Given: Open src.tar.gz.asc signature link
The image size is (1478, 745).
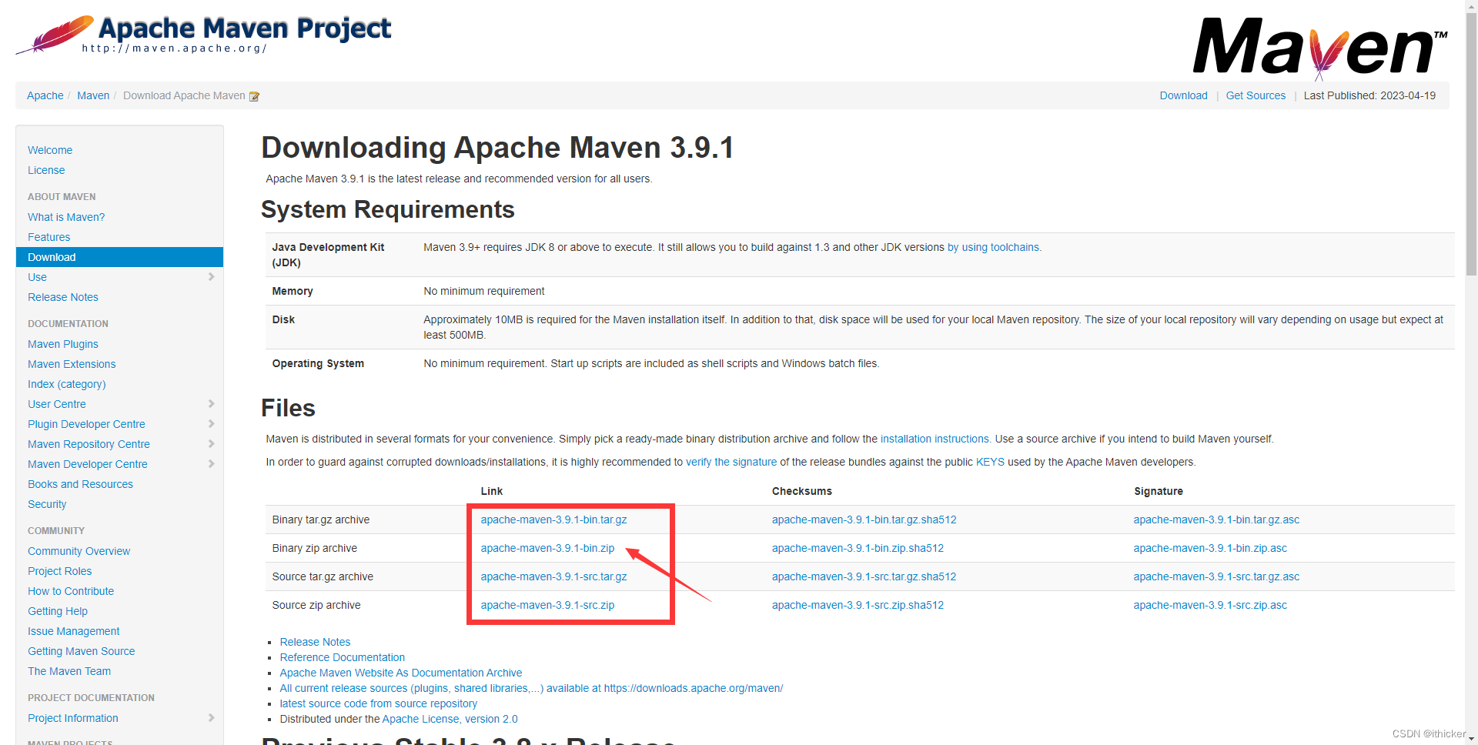Looking at the screenshot, I should [1216, 576].
